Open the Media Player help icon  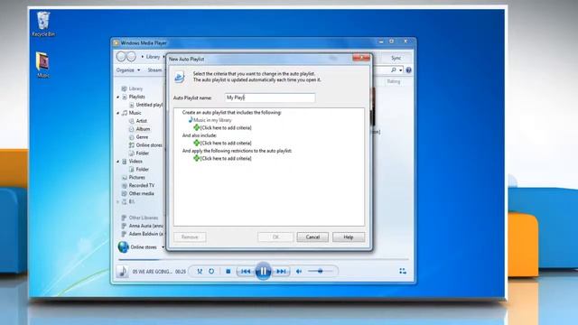[408, 70]
